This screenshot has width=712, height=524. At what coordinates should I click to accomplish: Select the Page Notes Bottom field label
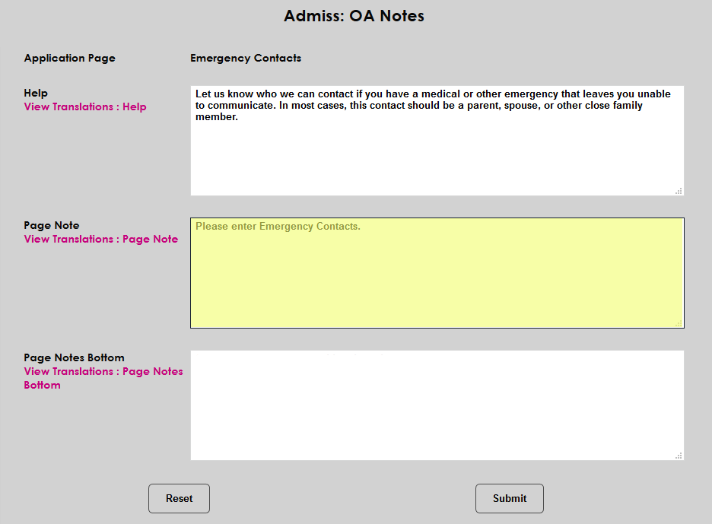[x=74, y=357]
